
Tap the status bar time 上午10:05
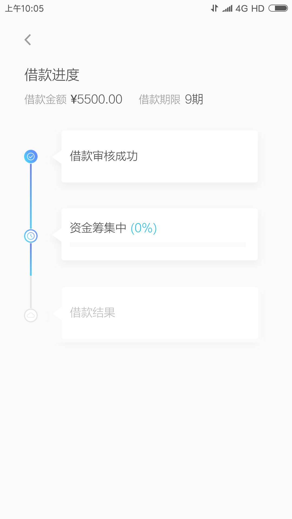(x=24, y=9)
